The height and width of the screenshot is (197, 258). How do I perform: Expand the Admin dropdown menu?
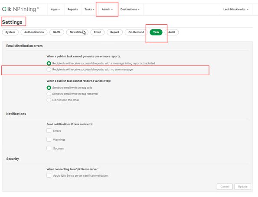click(107, 10)
